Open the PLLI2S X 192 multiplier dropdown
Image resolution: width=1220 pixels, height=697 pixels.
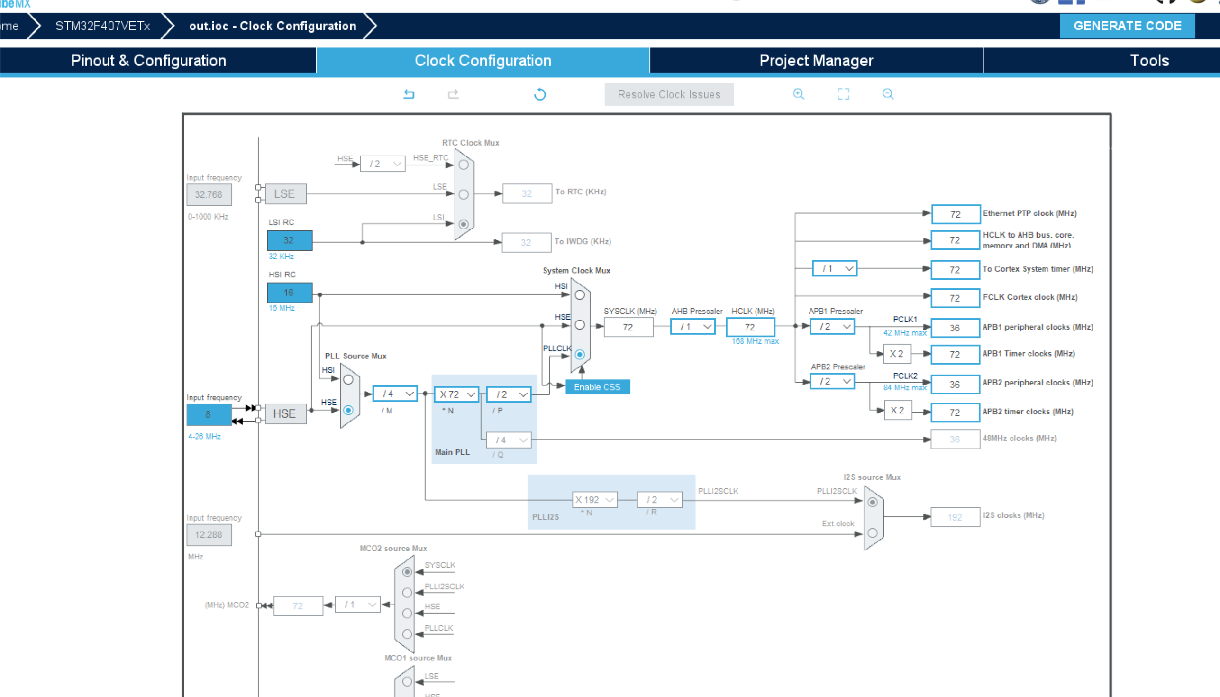595,500
